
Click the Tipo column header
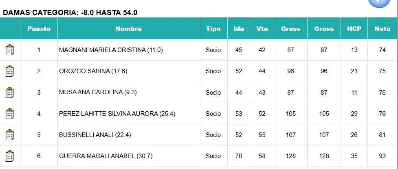pos(213,29)
